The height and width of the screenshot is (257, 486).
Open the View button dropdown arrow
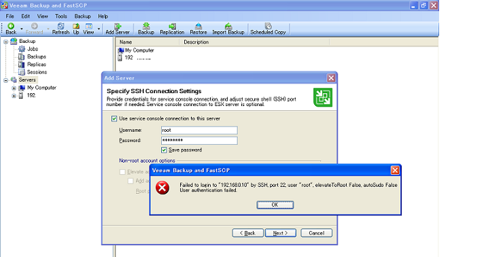point(99,29)
